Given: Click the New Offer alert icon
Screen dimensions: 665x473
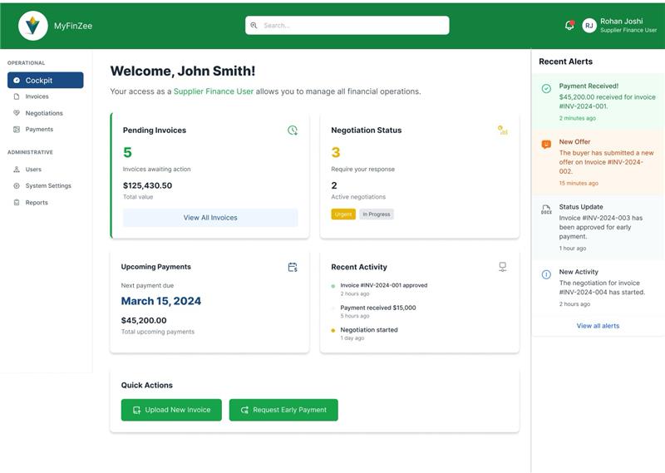Looking at the screenshot, I should pos(546,144).
